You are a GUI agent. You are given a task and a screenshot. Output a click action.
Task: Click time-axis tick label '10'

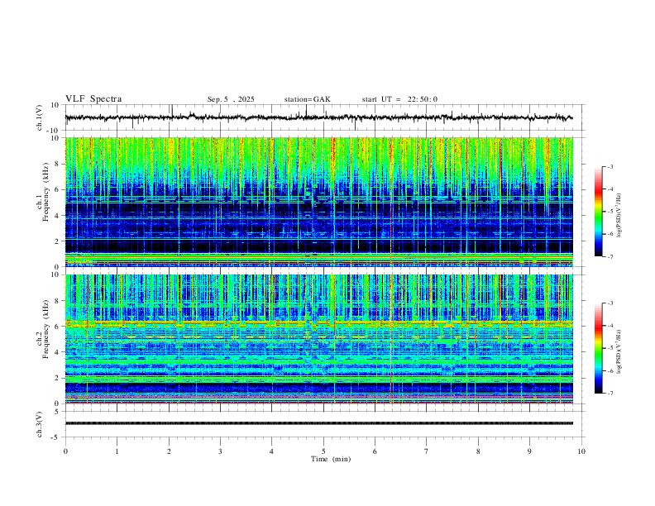(x=581, y=451)
